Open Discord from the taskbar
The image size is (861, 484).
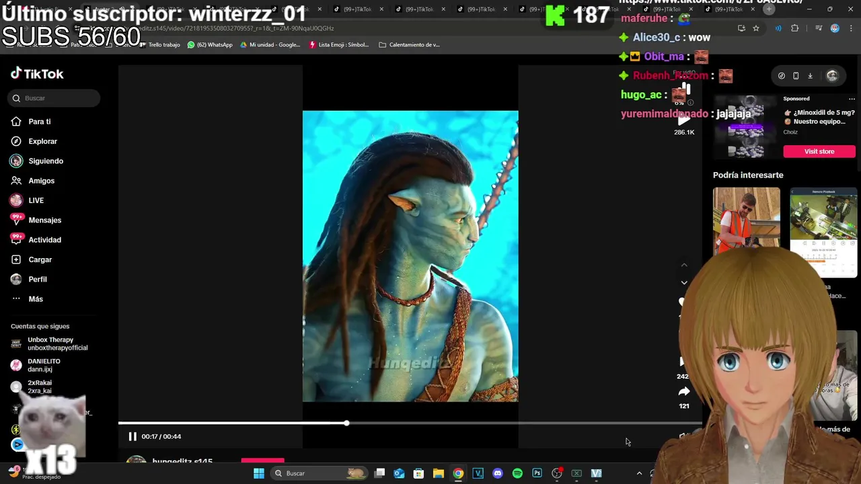click(498, 473)
